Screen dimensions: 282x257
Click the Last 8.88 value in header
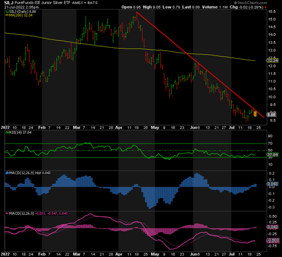191,7
